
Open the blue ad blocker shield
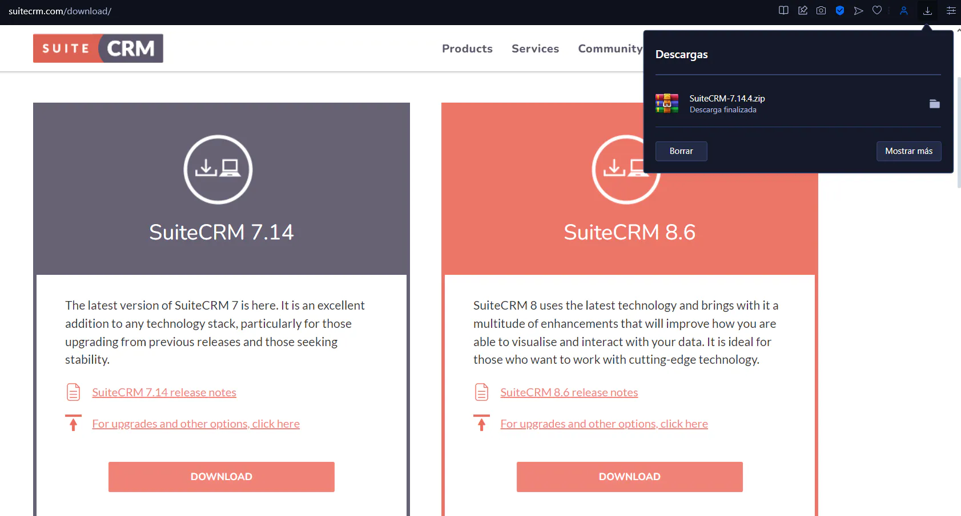[840, 10]
